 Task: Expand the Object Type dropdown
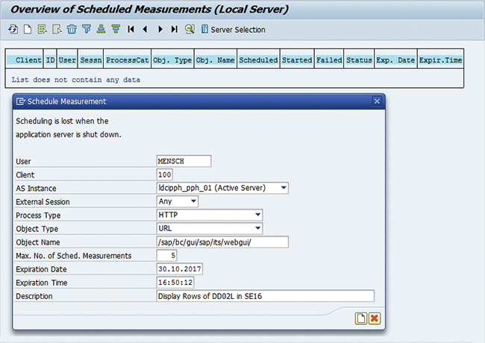[257, 228]
